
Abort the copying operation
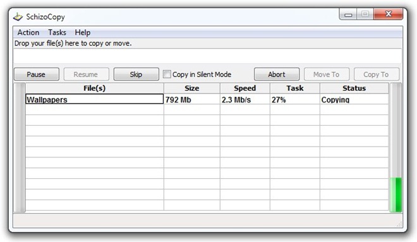coord(277,74)
